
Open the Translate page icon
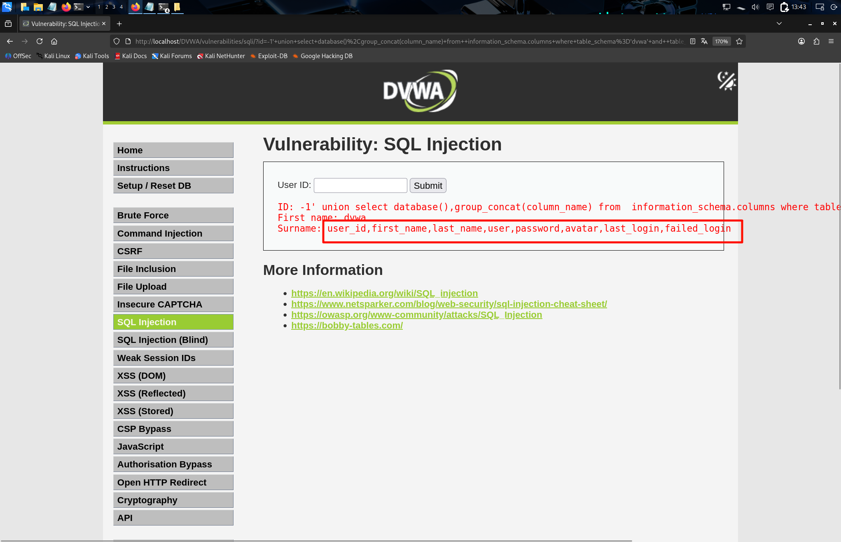(704, 41)
